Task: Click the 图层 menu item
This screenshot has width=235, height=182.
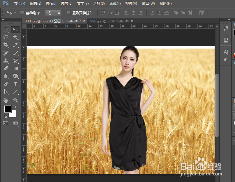Action: click(x=66, y=3)
